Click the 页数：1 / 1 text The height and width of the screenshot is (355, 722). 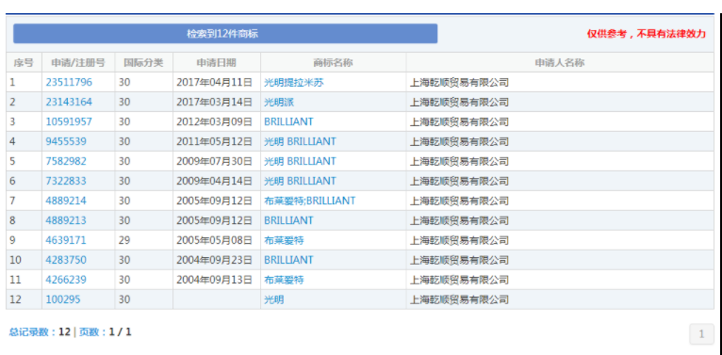tap(105, 332)
